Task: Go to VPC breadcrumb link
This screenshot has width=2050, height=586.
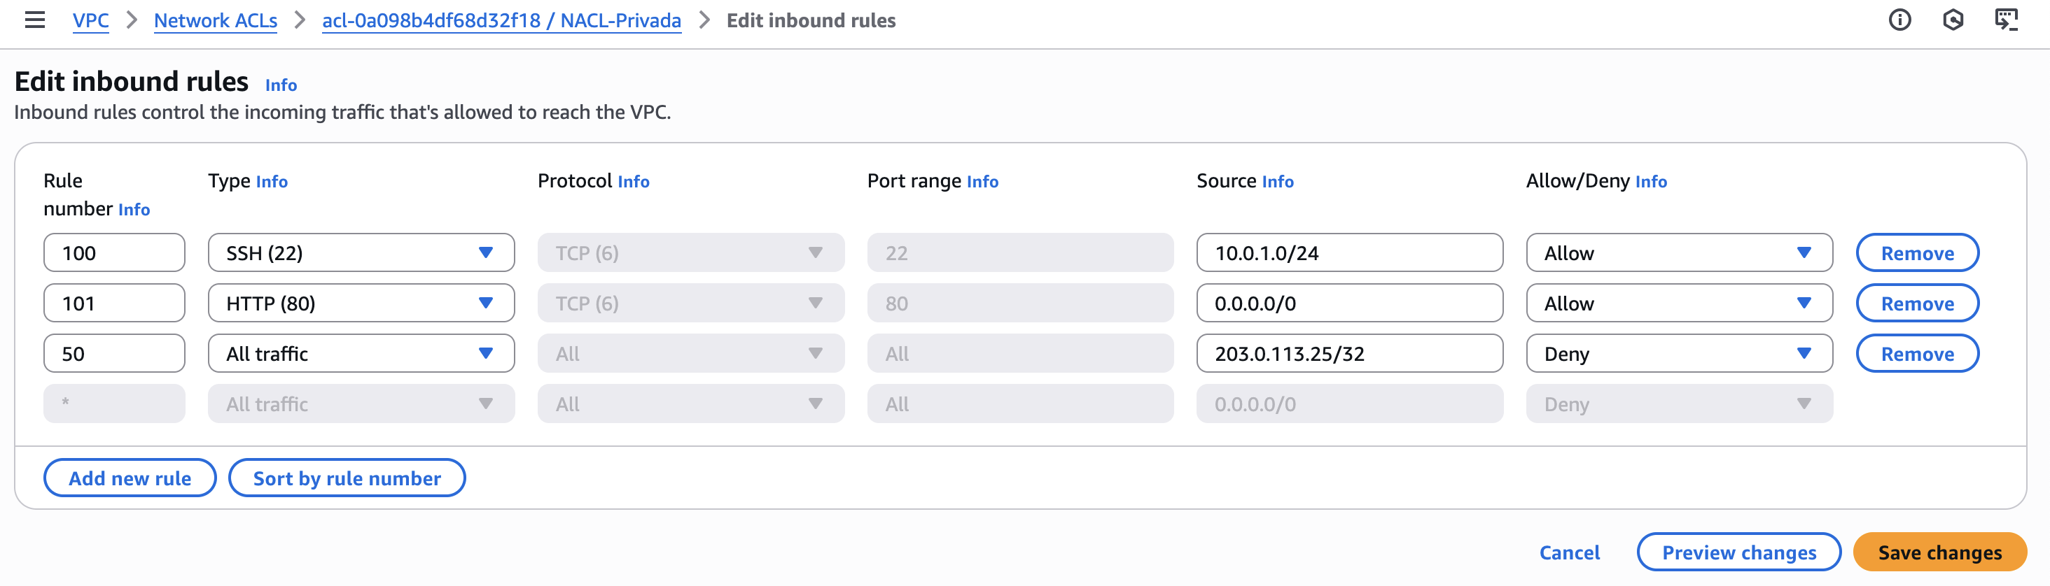Action: [91, 21]
